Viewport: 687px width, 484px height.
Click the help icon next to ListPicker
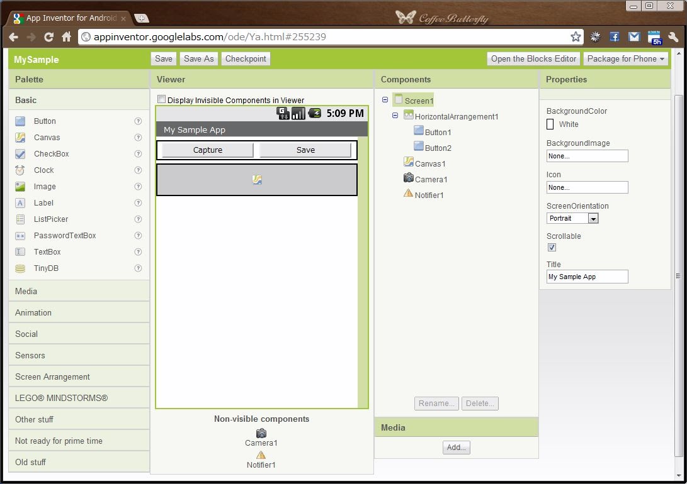(x=138, y=219)
